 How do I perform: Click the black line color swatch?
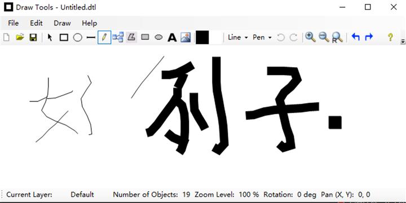coord(202,38)
